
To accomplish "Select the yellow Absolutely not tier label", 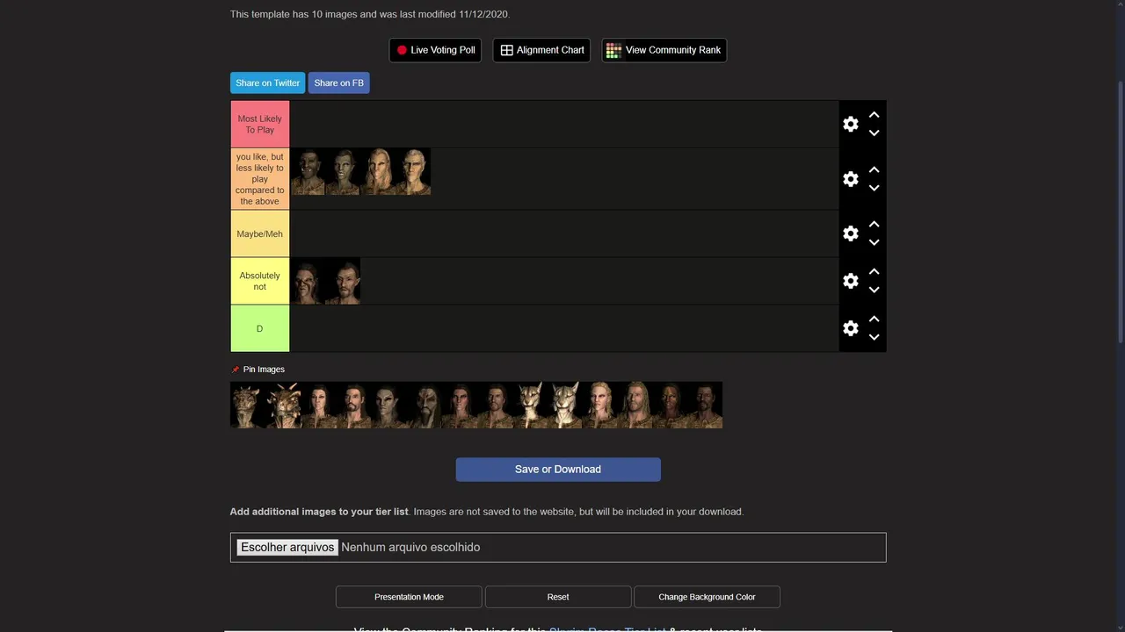I will [x=259, y=281].
